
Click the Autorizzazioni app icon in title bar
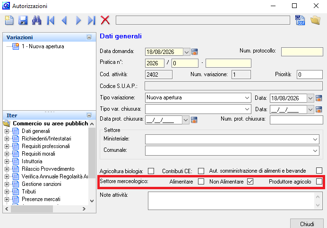pos(6,6)
